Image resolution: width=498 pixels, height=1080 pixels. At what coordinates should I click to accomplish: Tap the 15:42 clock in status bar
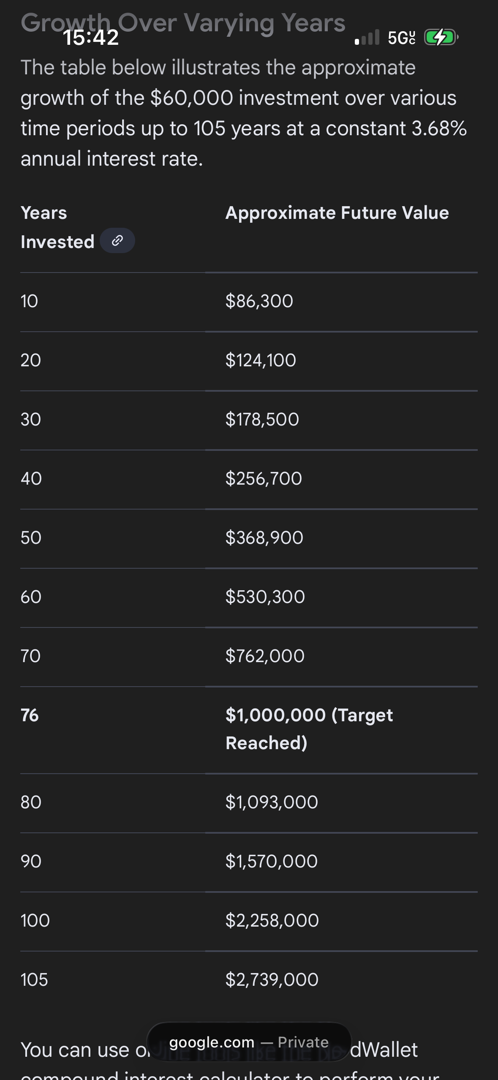91,38
